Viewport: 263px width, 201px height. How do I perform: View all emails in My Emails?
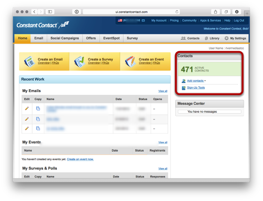pos(162,91)
